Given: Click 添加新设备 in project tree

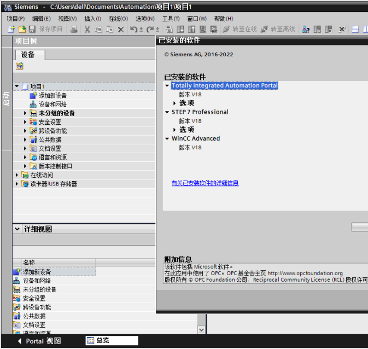Looking at the screenshot, I should [52, 95].
